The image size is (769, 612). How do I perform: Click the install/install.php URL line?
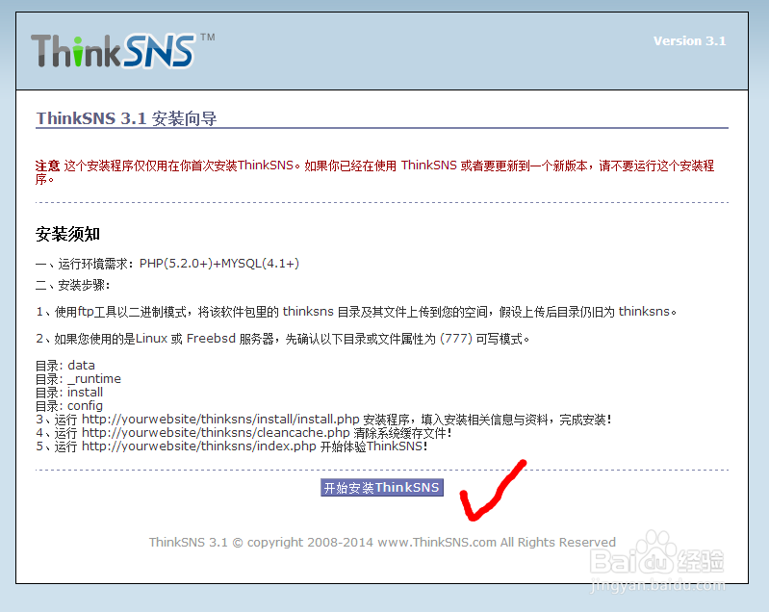(323, 420)
